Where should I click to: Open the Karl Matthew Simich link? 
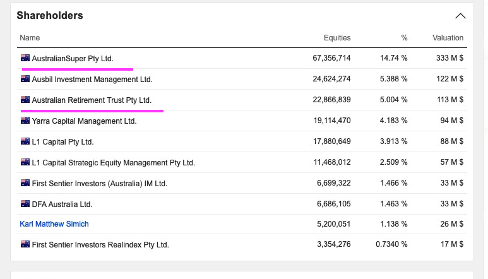[54, 224]
